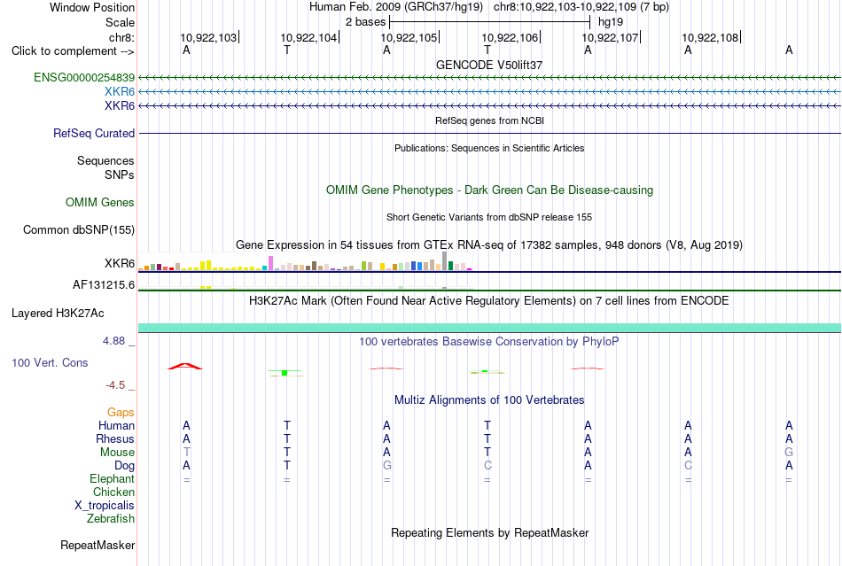Image resolution: width=842 pixels, height=566 pixels.
Task: Select the Human alignment row label
Action: pyautogui.click(x=116, y=425)
